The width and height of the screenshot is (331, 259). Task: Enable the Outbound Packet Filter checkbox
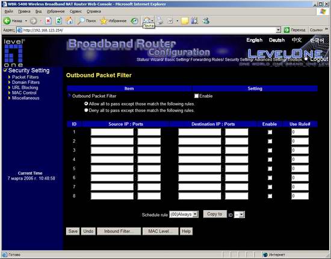(196, 96)
